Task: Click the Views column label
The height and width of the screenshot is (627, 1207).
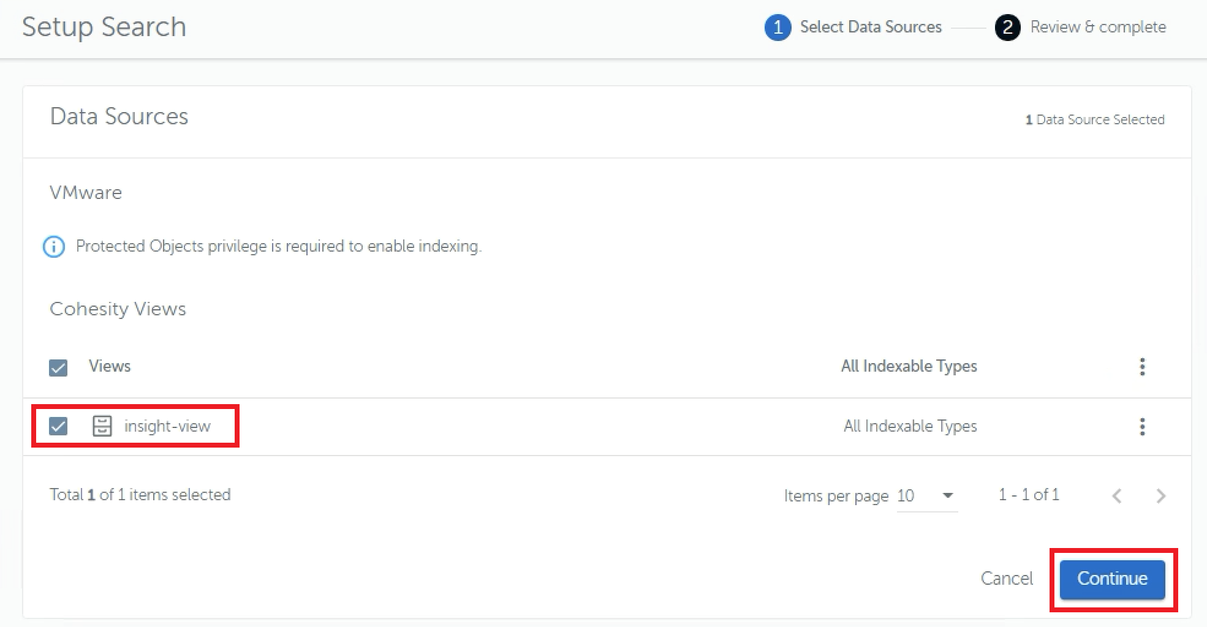Action: 110,366
